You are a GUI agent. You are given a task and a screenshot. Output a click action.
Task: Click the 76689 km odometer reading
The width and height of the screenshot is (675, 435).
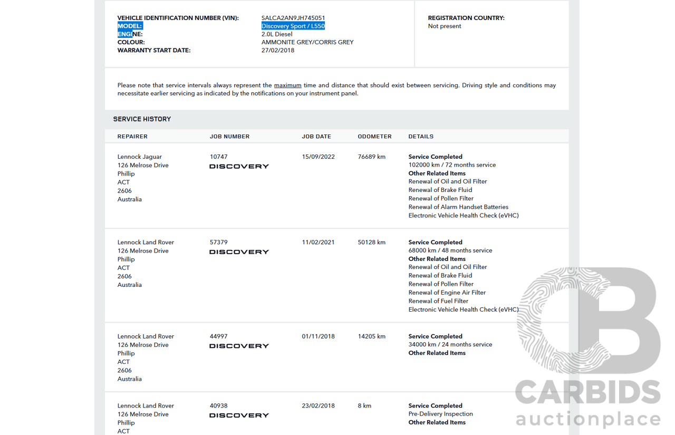(371, 157)
